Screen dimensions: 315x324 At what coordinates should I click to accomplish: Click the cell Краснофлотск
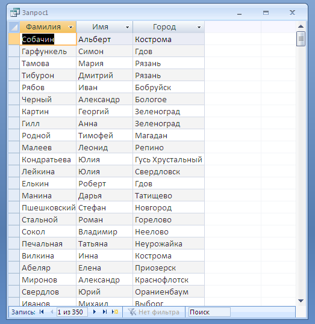[169, 280]
